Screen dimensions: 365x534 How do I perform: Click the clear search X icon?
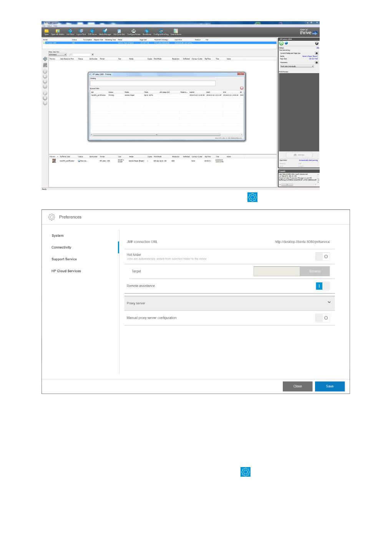pyautogui.click(x=93, y=55)
